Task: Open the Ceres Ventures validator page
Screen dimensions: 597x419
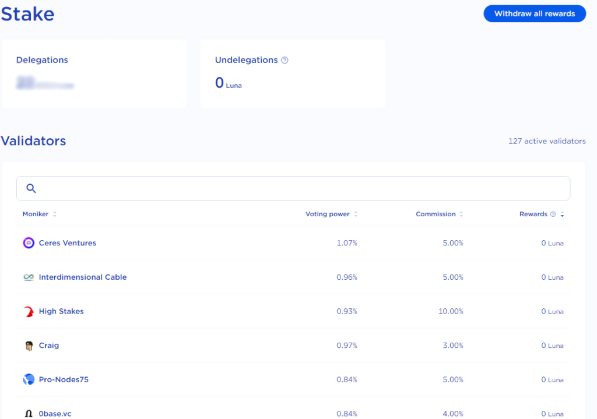Action: coord(68,243)
